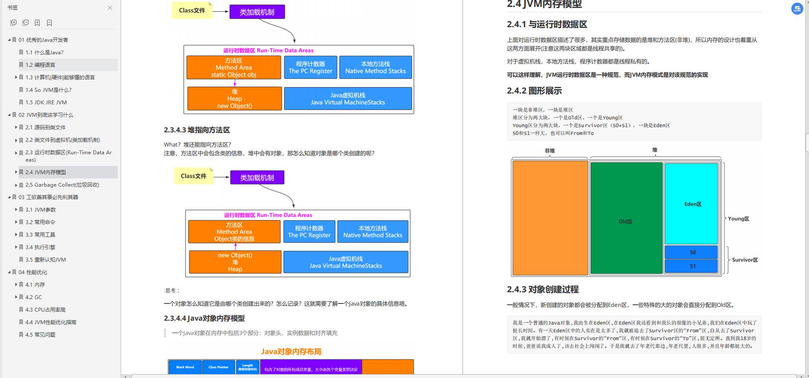Screen dimensions: 809x378
Task: Click the collapse-all bookmarks icon
Action: (25, 23)
